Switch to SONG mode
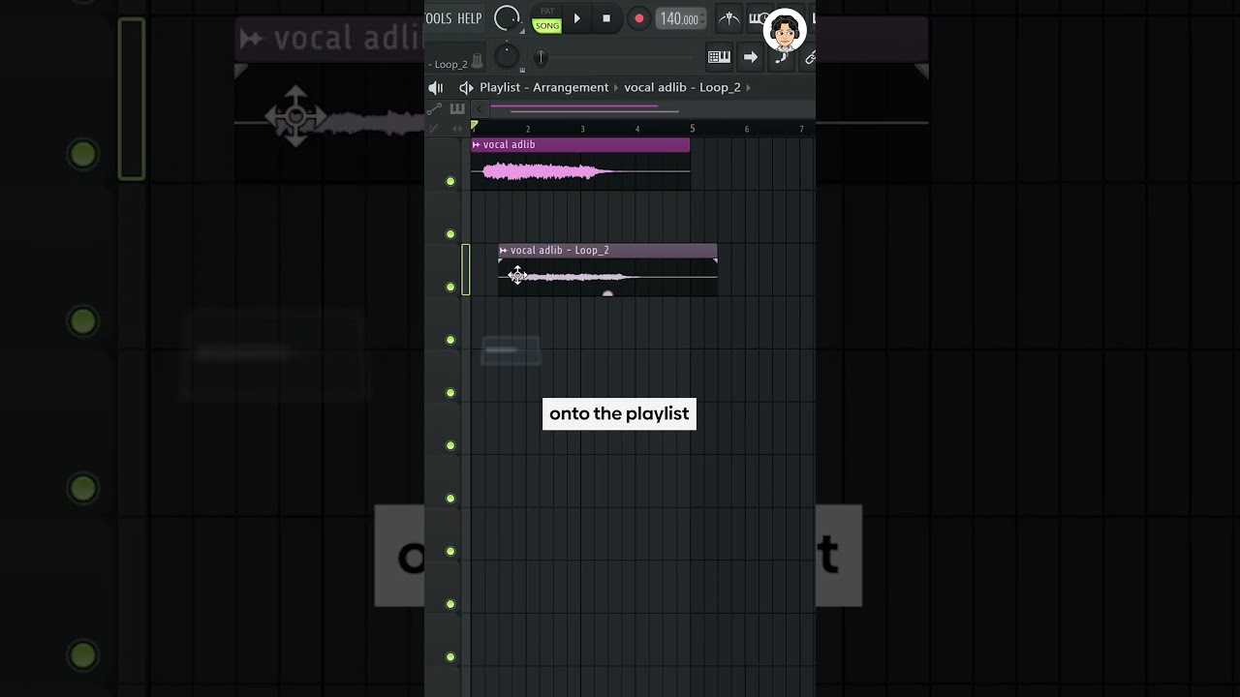1240x697 pixels. [547, 26]
